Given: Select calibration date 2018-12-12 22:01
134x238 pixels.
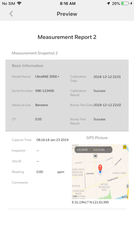Looking at the screenshot, I should (107, 77).
